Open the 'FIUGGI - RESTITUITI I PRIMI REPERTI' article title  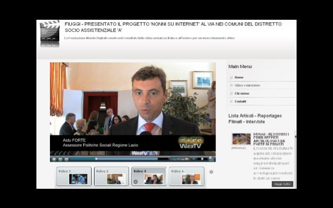click(271, 139)
